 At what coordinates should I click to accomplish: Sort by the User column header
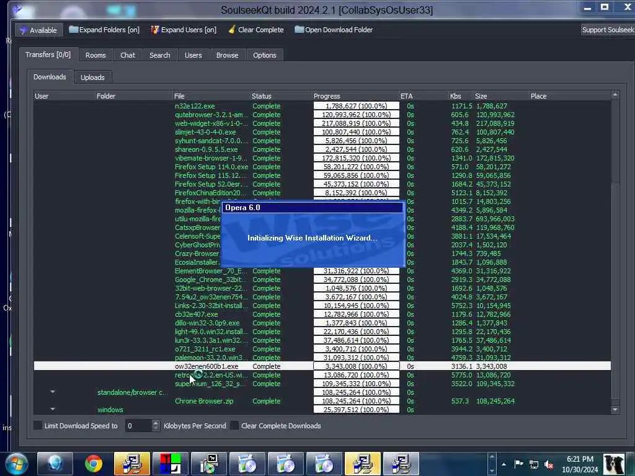click(x=64, y=96)
